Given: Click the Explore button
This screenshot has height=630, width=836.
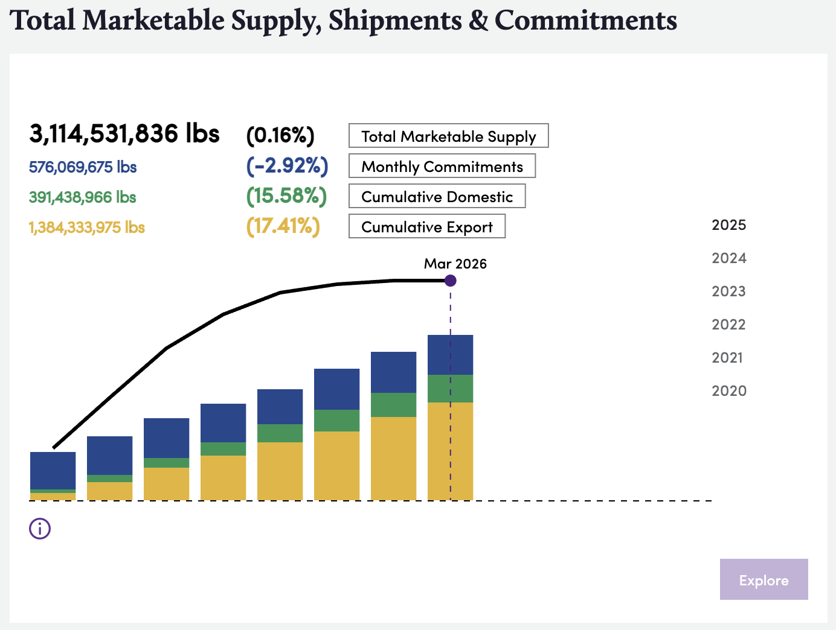Looking at the screenshot, I should pos(764,579).
